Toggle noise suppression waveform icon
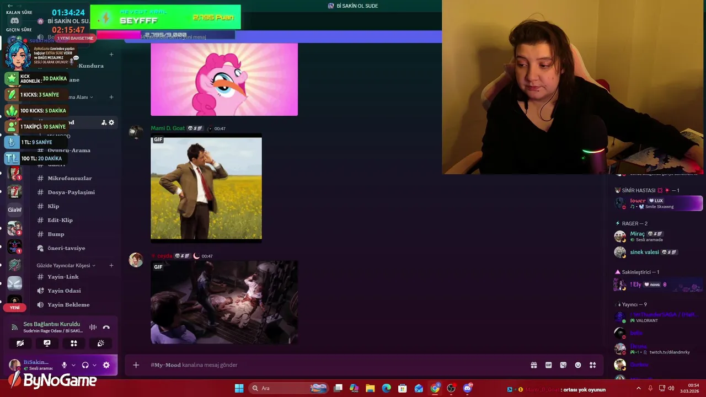The image size is (706, 397). point(93,328)
